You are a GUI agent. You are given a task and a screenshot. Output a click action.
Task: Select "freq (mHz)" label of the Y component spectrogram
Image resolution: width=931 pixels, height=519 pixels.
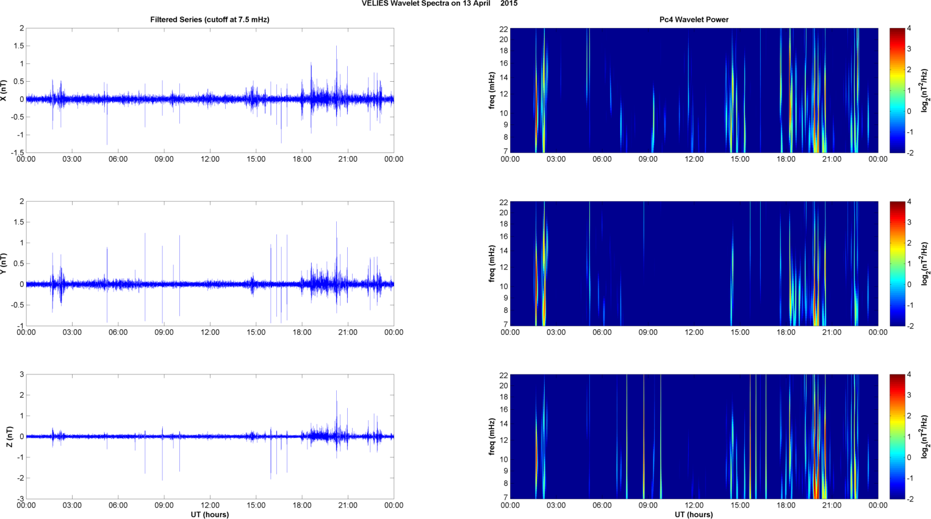tap(492, 263)
